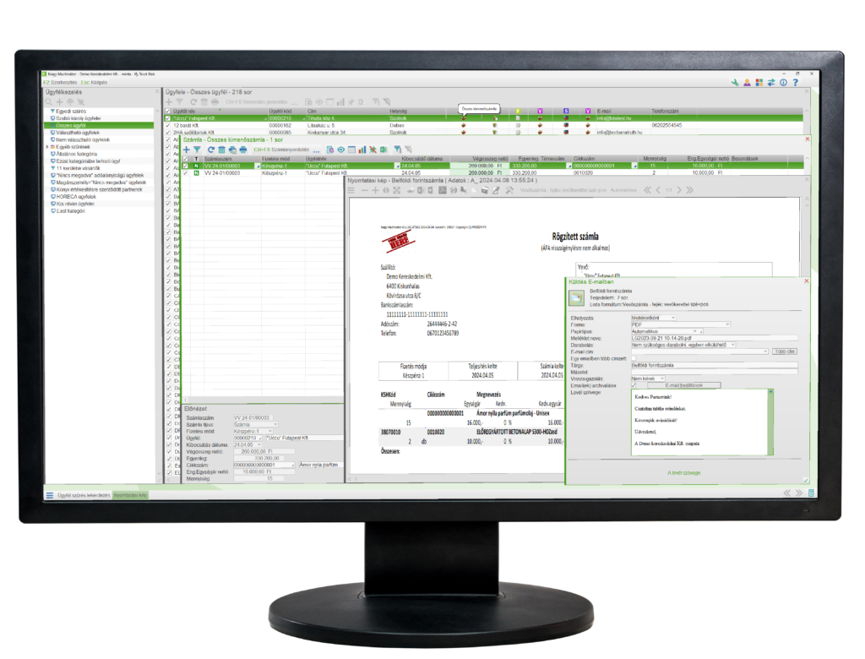Click the Excel export icon in Számla toolbar

coord(384,150)
